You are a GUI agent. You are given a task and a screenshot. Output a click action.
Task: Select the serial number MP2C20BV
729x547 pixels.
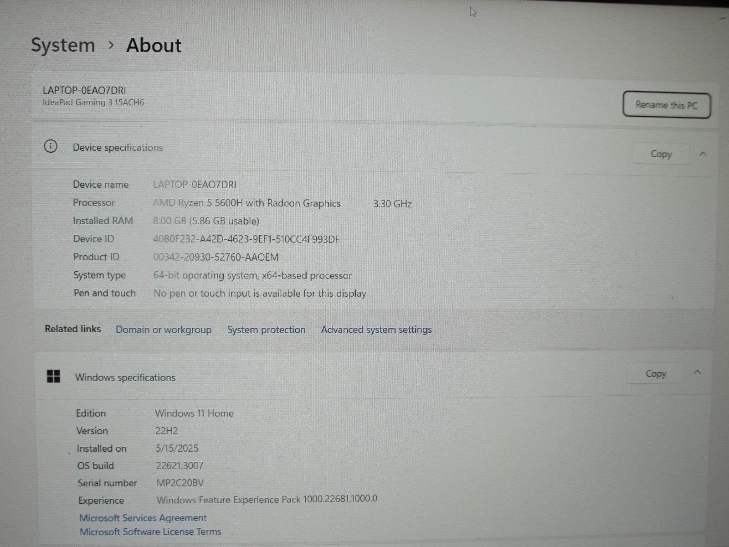(180, 483)
